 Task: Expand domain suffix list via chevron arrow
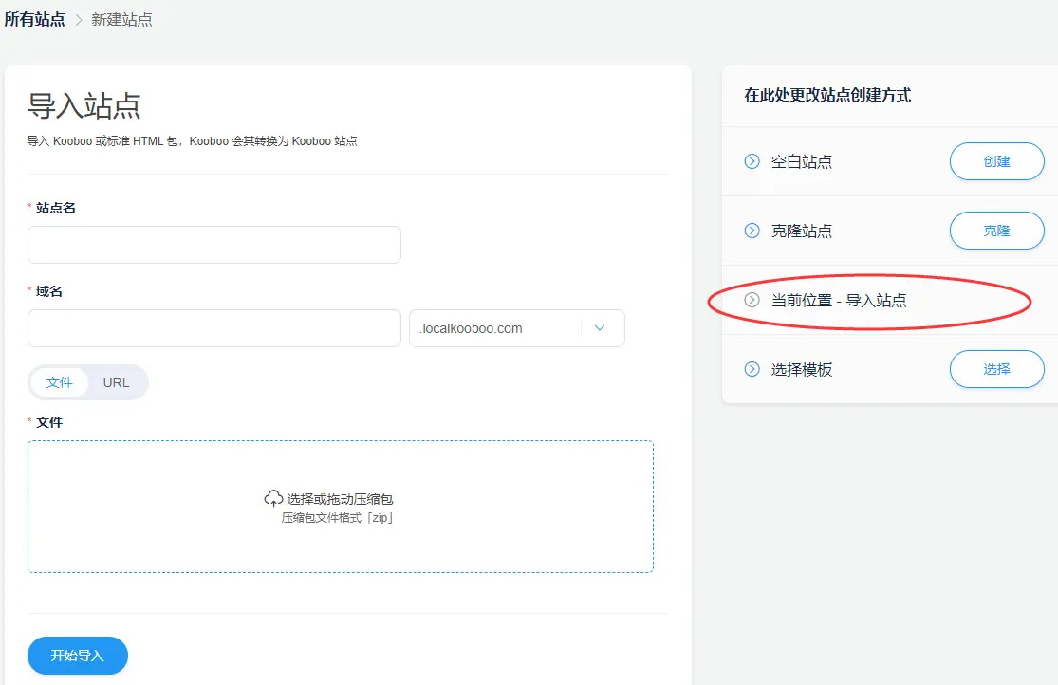(600, 328)
